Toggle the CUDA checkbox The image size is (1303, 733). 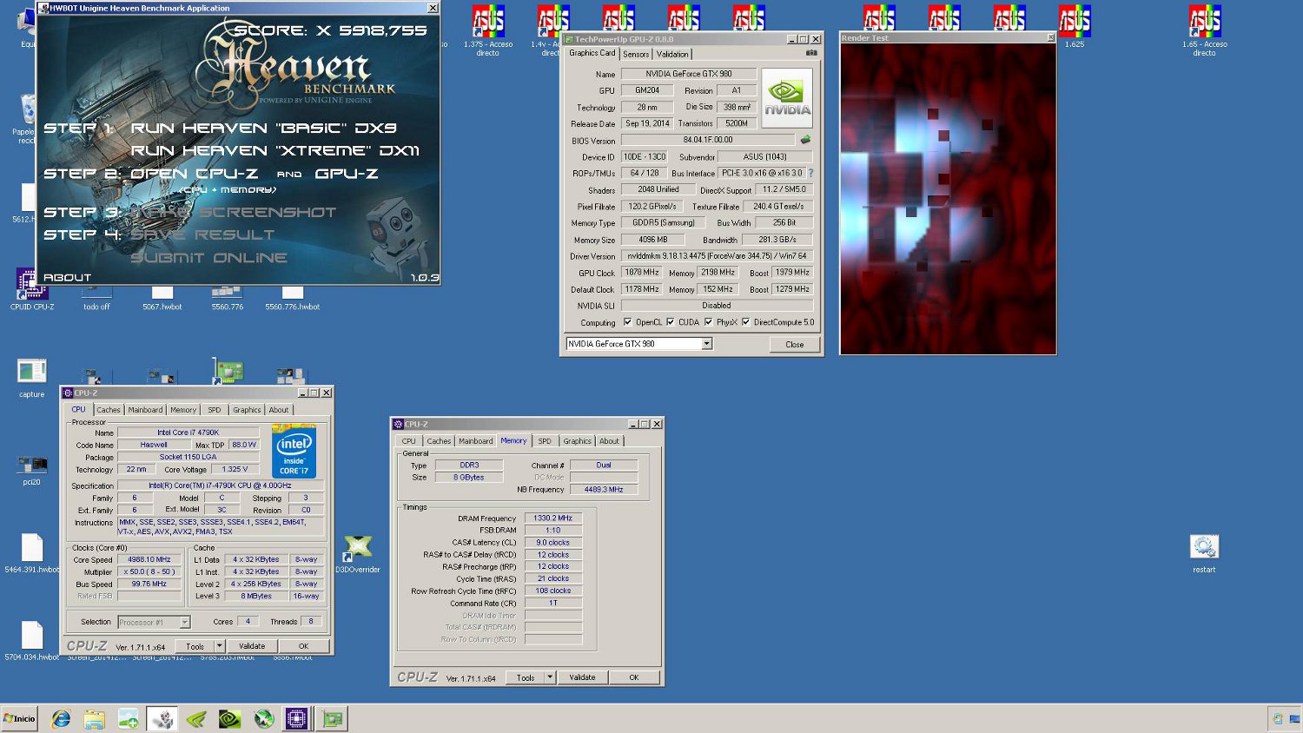click(671, 322)
